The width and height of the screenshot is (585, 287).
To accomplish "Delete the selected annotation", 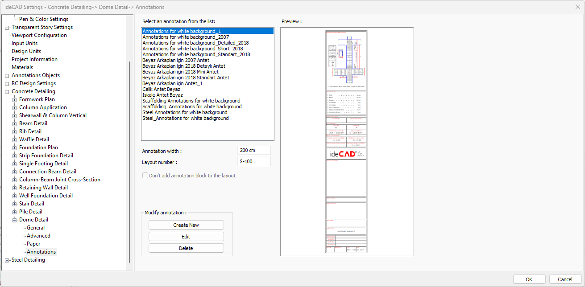I will [186, 248].
